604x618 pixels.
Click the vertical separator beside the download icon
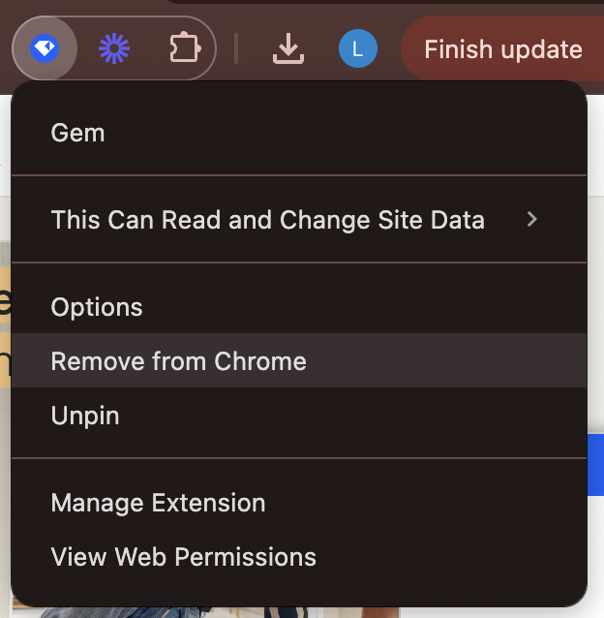tap(236, 48)
